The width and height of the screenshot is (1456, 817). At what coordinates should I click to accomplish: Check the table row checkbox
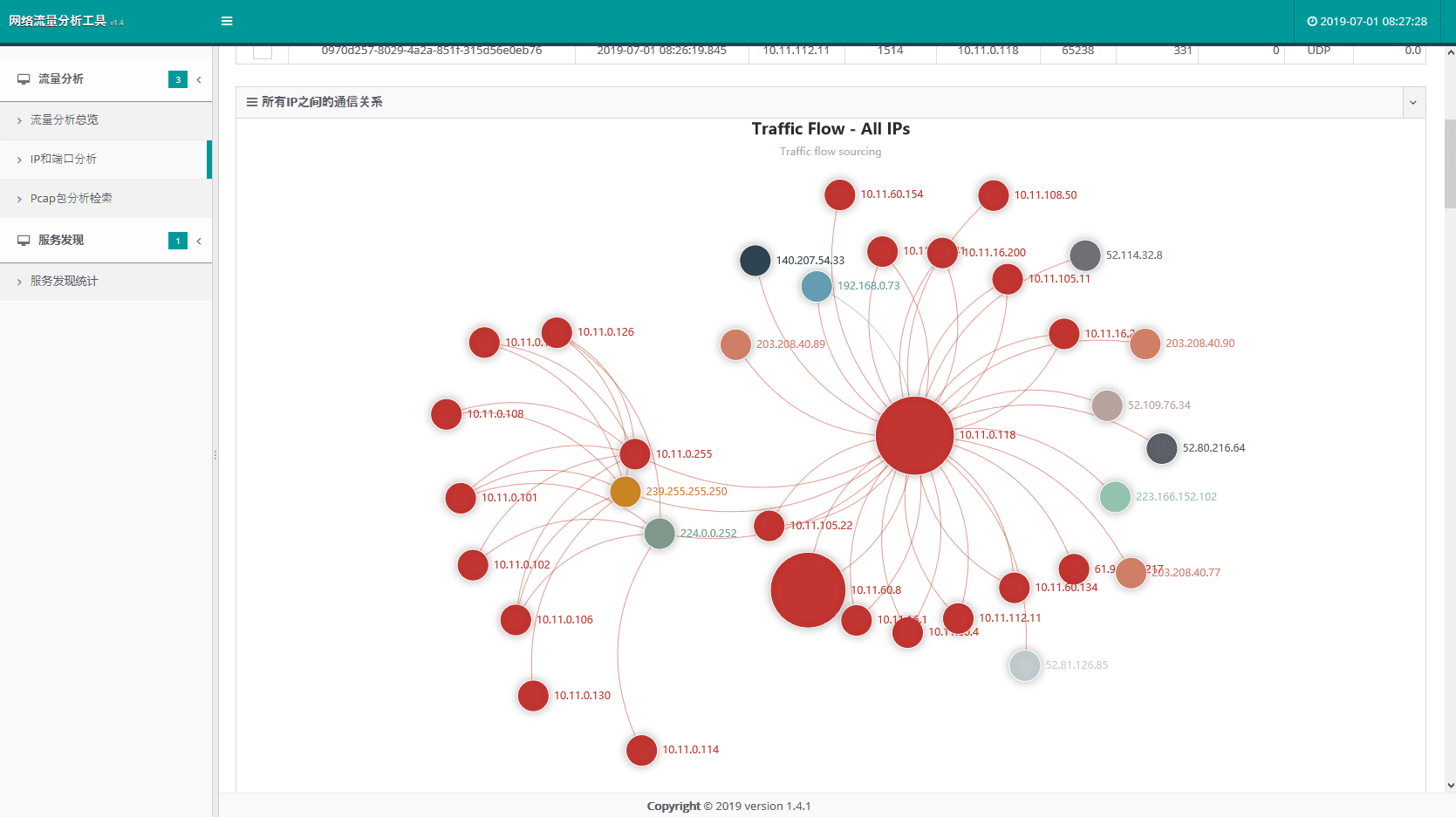(263, 51)
